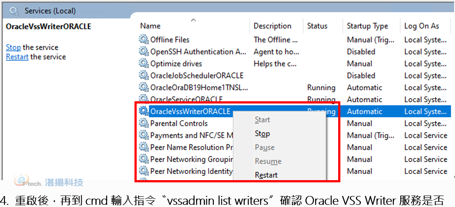Click the Peer Name Resolution gear icon
The image size is (455, 207).
point(143,147)
